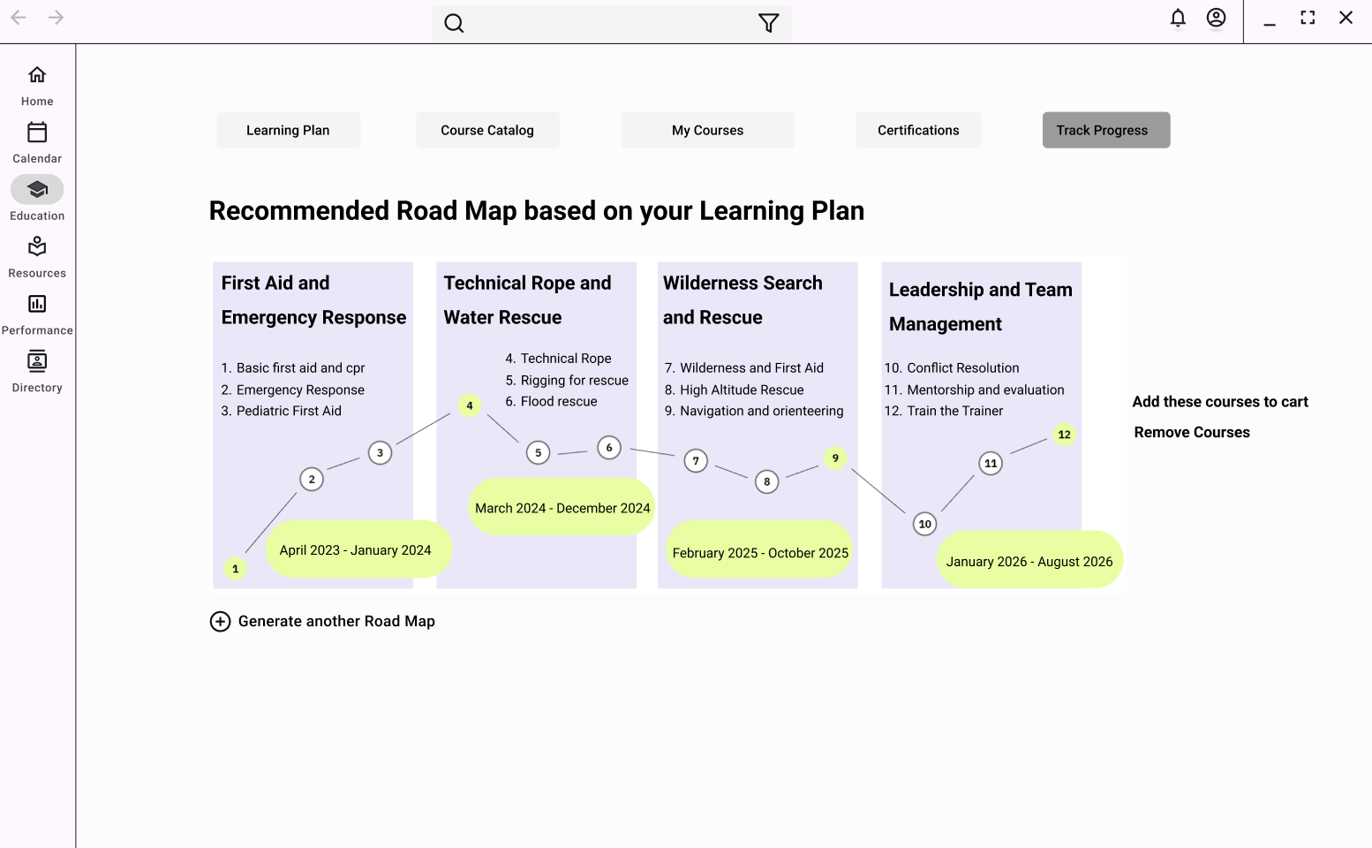Select roadmap marker 12
Viewport: 1372px width, 848px height.
click(1065, 434)
